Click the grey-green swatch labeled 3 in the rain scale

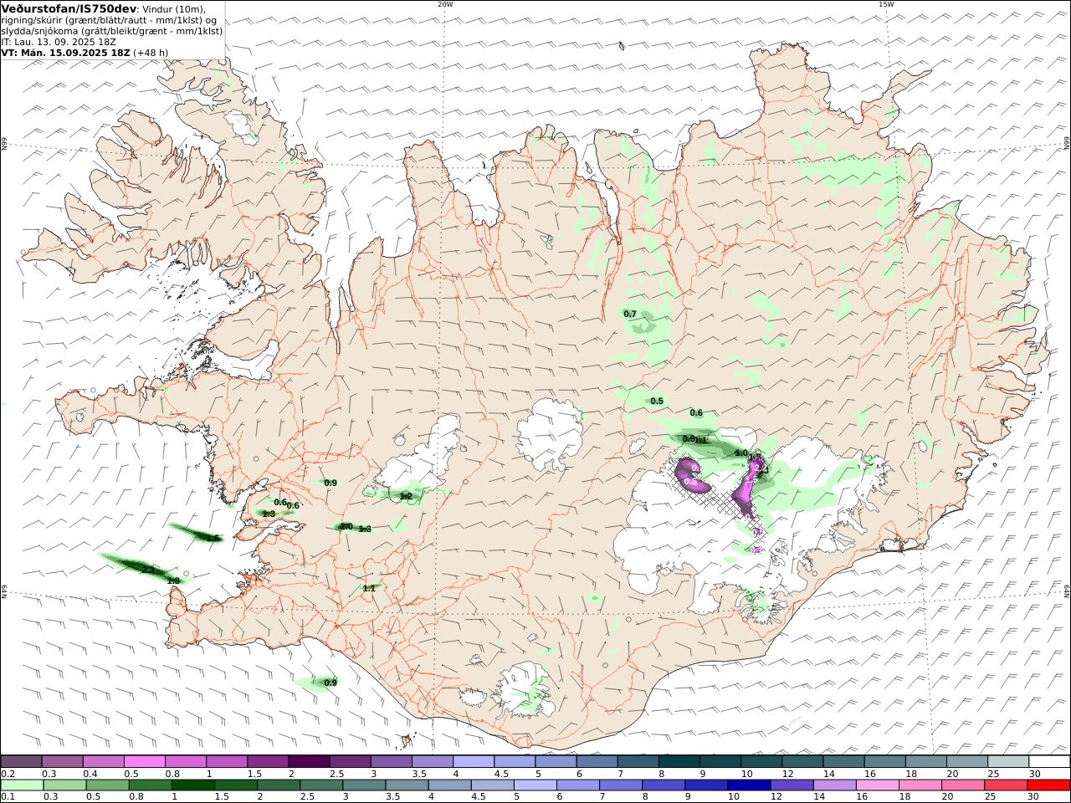click(x=364, y=785)
